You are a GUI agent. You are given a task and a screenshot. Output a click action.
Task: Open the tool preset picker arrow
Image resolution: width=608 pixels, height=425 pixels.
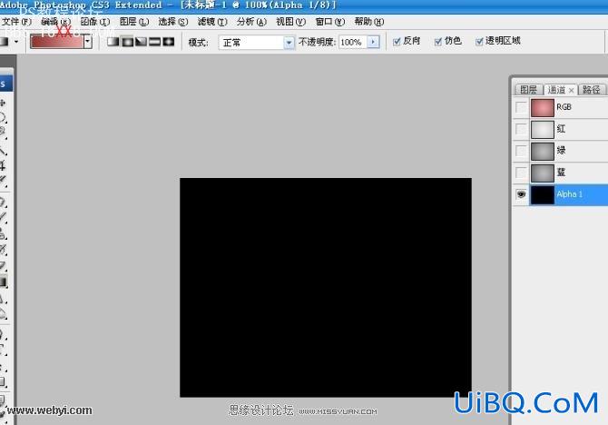(16, 42)
